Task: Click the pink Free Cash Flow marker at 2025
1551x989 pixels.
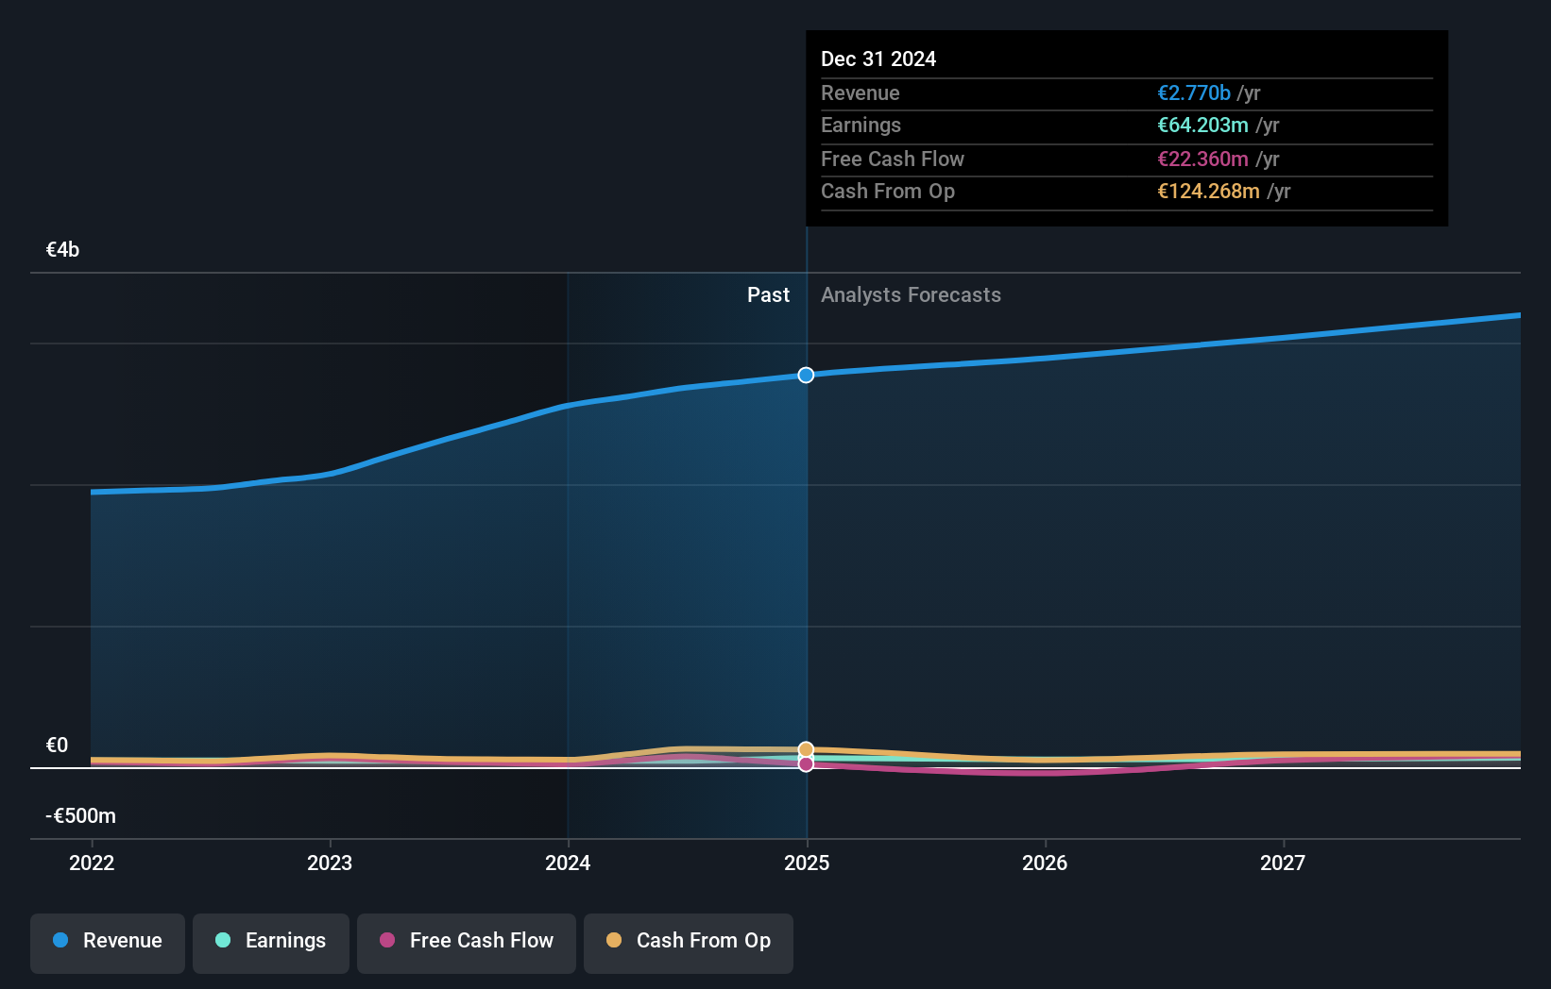Action: tap(806, 764)
